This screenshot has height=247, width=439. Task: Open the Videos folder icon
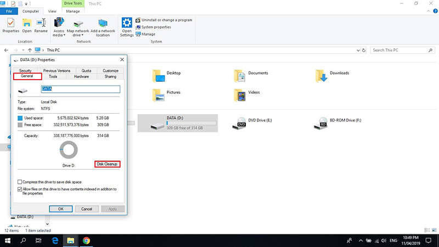(x=240, y=97)
